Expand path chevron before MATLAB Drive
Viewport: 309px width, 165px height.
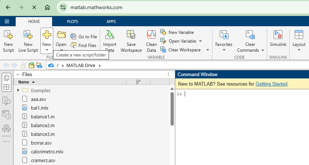click(63, 66)
